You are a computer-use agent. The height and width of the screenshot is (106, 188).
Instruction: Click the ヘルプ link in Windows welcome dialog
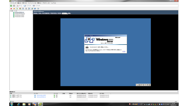(x=124, y=51)
